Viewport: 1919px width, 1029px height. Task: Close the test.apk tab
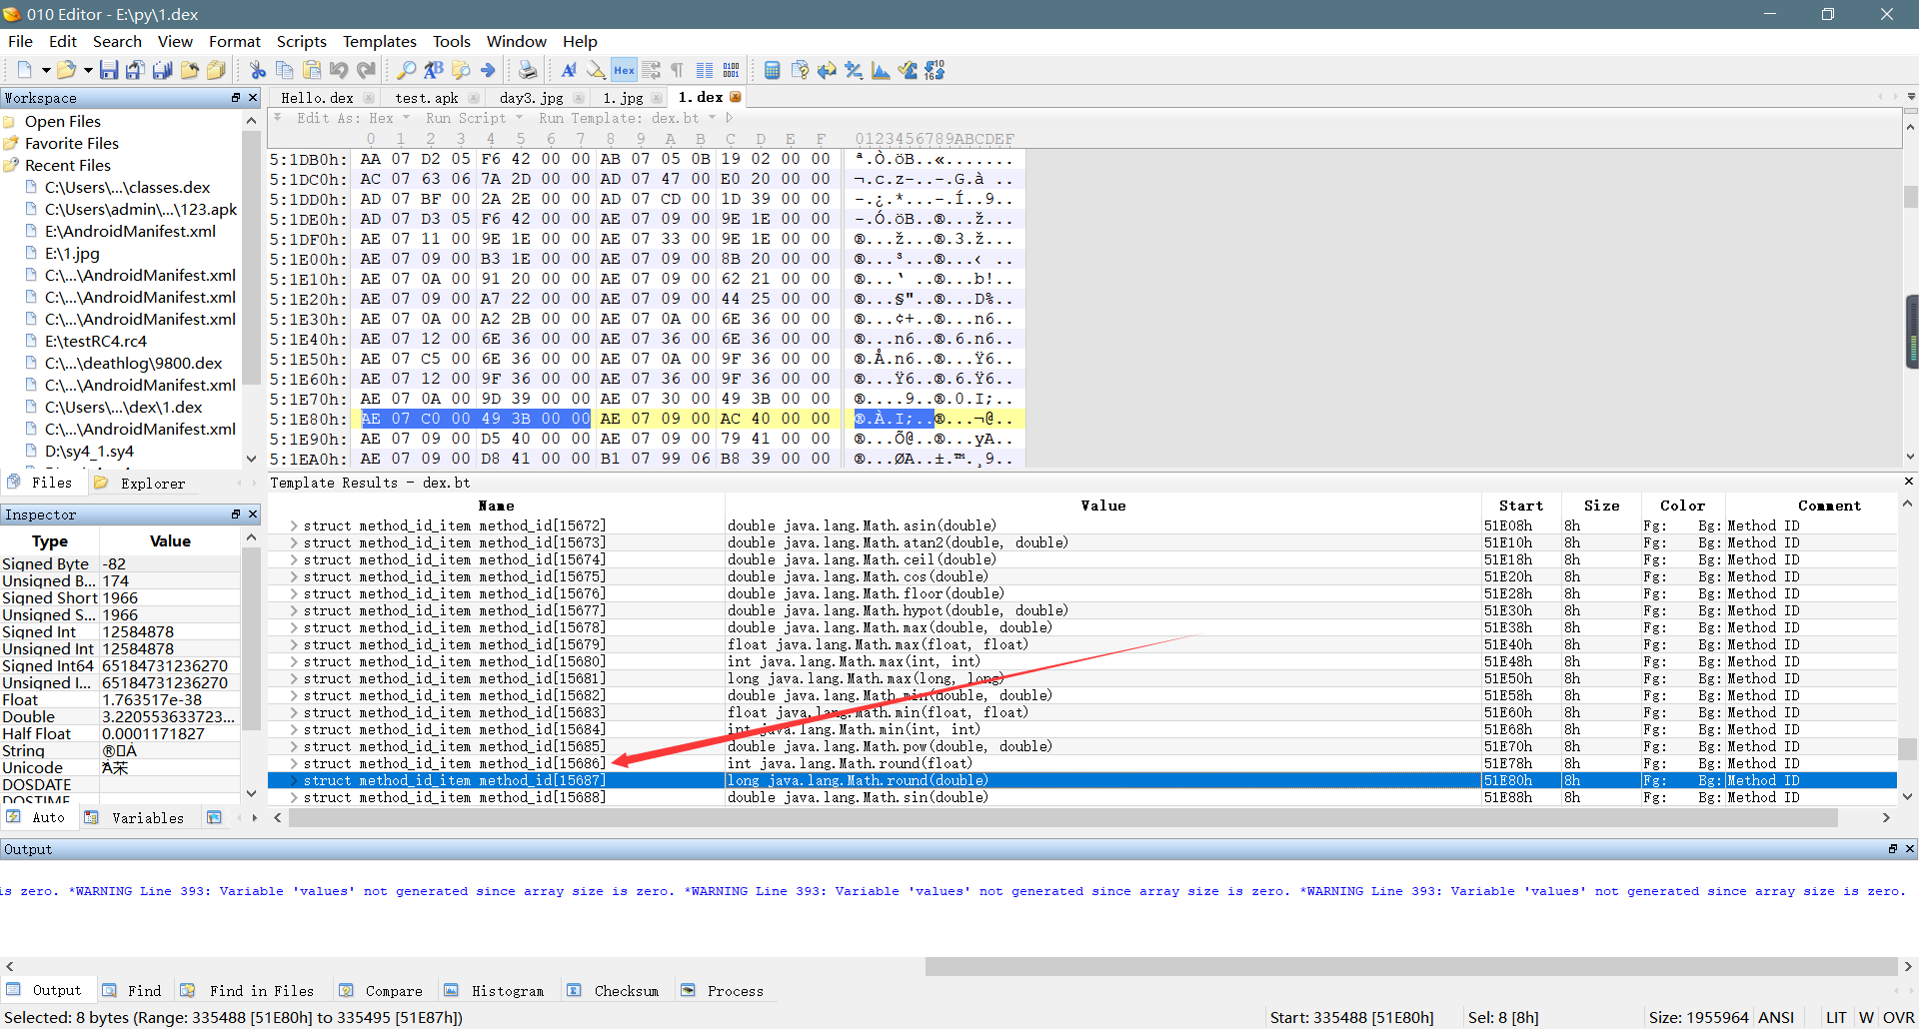[x=474, y=98]
